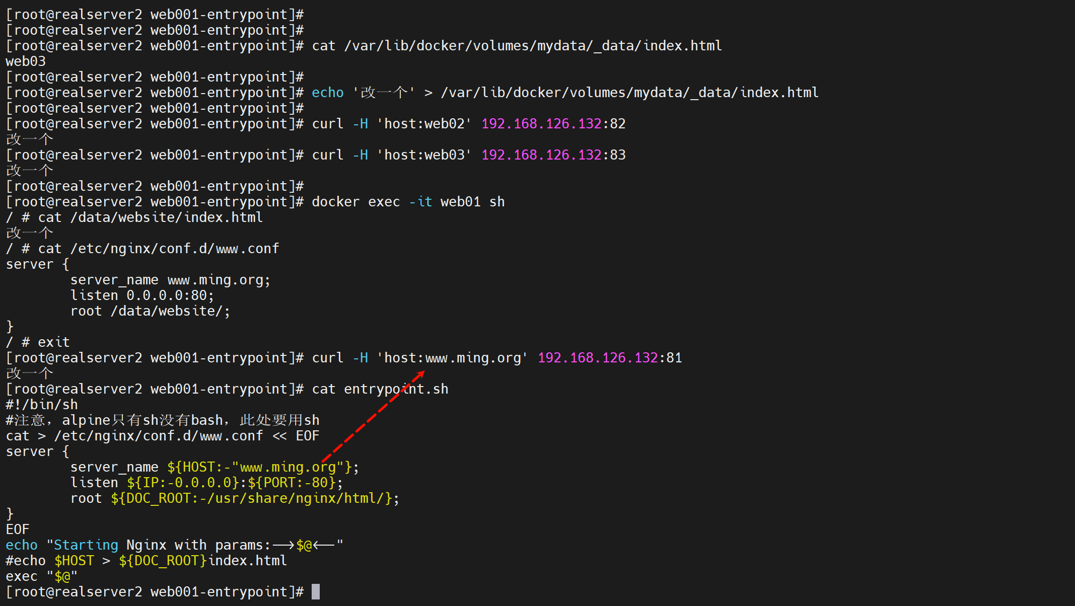The image size is (1075, 606).
Task: Click IP 192.168.126.132 in port 83 curl
Action: point(541,155)
